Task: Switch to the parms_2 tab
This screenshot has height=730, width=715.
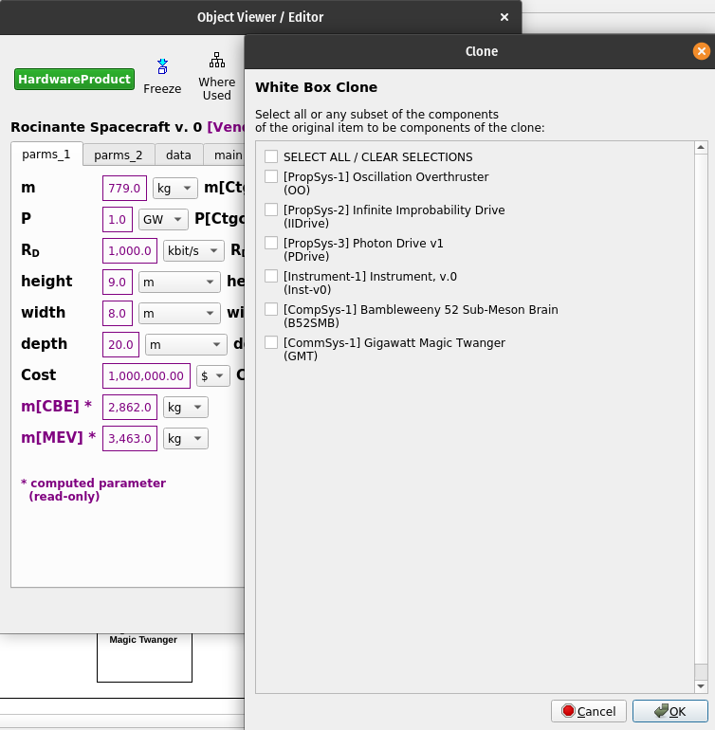Action: [x=119, y=155]
